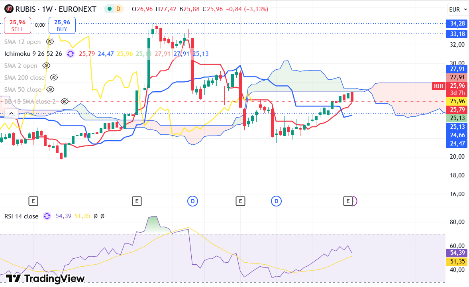Open the later dividend (D) marker

(276, 201)
